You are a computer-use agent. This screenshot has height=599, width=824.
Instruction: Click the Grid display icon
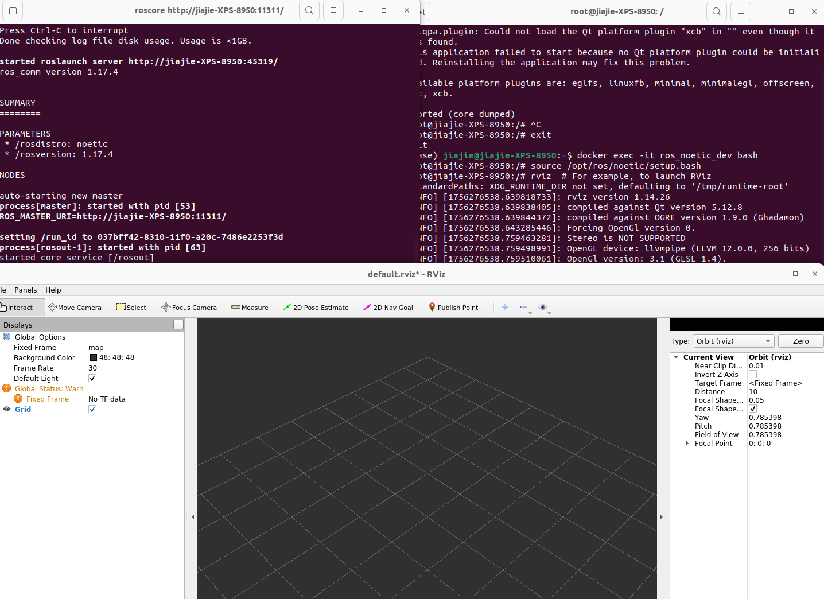pyautogui.click(x=7, y=409)
